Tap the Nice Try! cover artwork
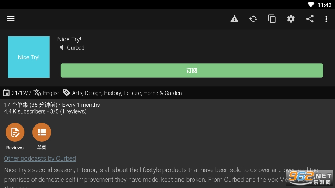 (x=29, y=57)
